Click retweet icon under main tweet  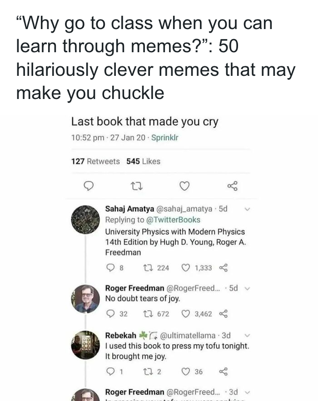click(135, 186)
